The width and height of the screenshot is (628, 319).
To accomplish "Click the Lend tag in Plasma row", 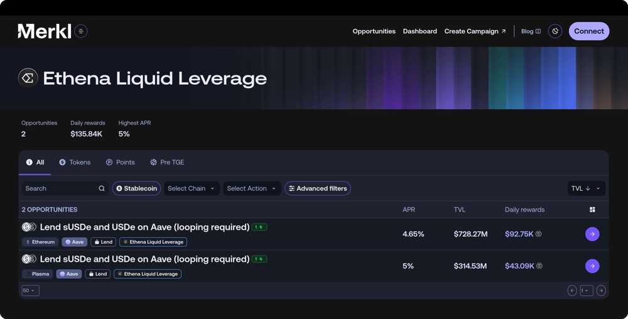I will point(98,274).
